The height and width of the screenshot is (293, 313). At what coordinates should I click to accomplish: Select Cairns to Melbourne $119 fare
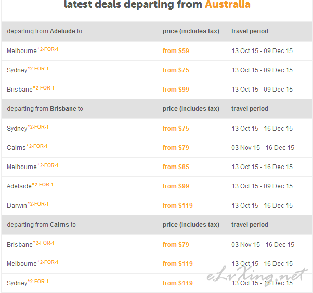point(177,264)
